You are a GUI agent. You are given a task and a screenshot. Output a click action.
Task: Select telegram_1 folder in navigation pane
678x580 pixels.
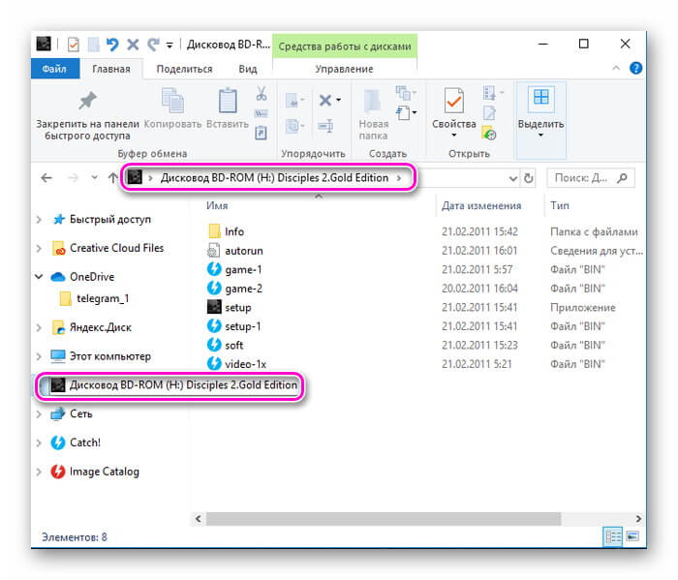[95, 298]
